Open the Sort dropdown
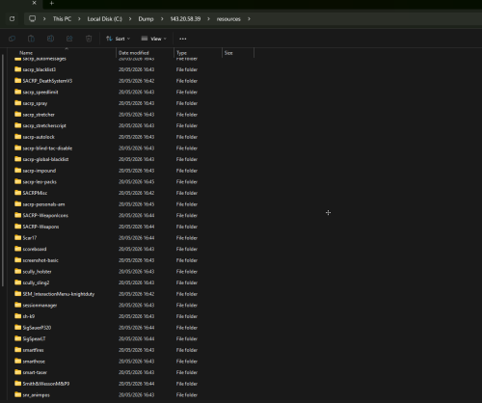482x403 pixels. point(118,39)
